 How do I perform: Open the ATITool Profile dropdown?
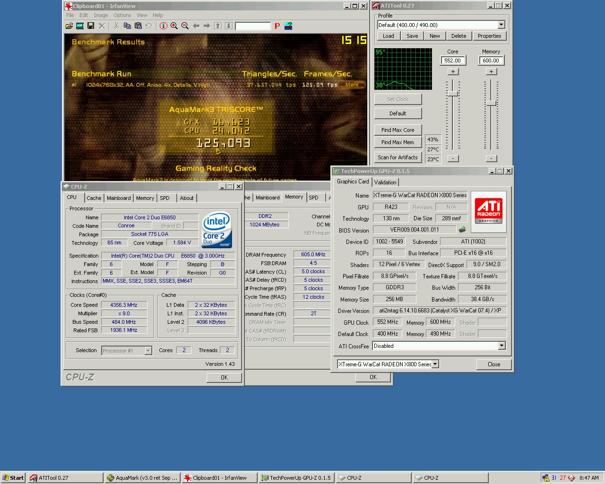coord(501,25)
